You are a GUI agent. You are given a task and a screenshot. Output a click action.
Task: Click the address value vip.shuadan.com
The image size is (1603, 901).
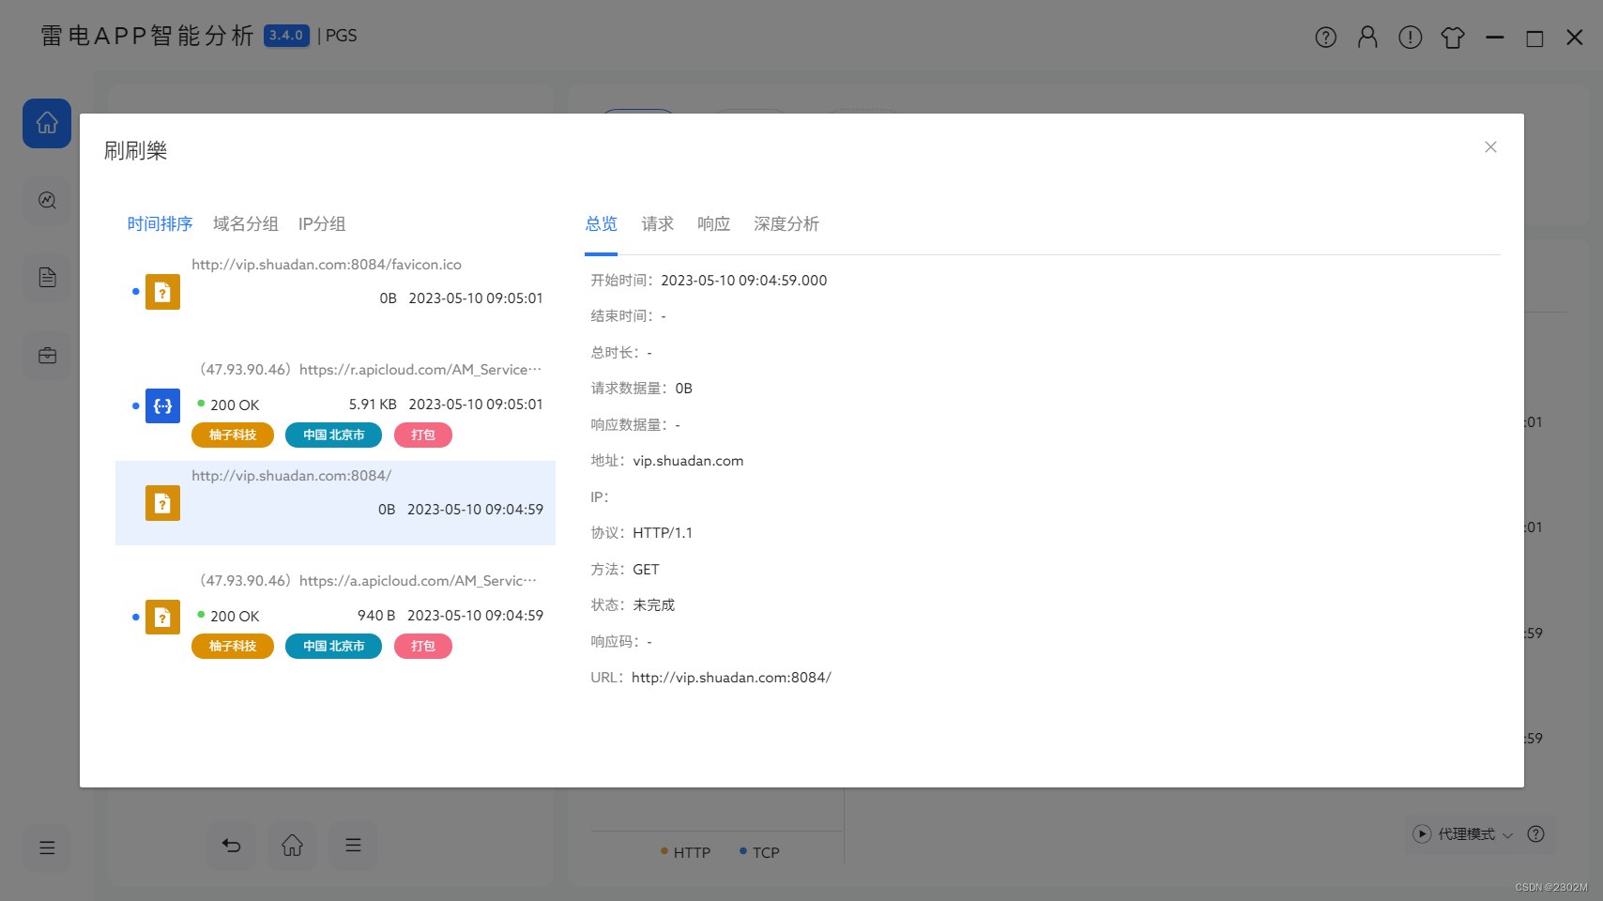click(688, 461)
